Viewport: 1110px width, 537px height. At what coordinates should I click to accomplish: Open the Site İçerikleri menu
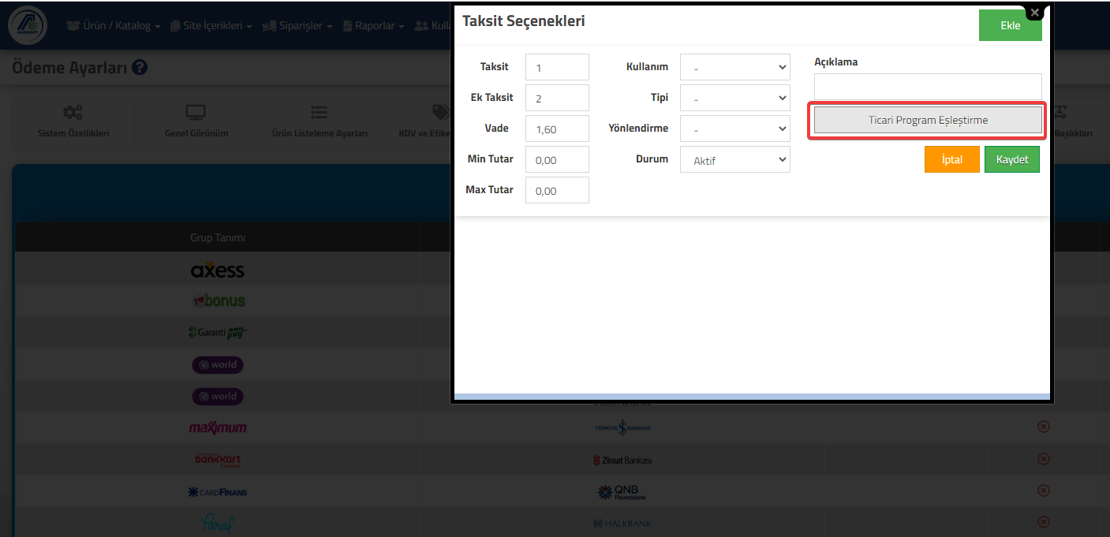[211, 25]
